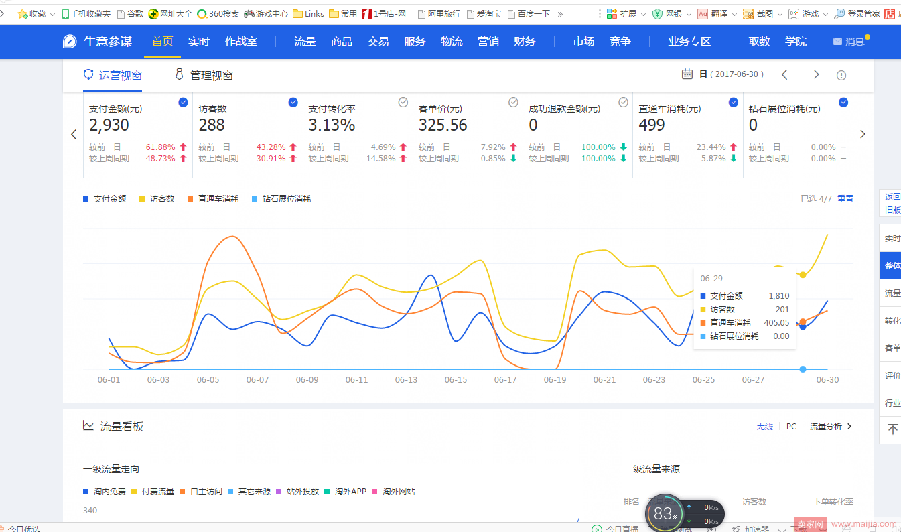Screen dimensions: 901x532
Task: Click the 管理视窗 medal icon
Action: click(180, 74)
